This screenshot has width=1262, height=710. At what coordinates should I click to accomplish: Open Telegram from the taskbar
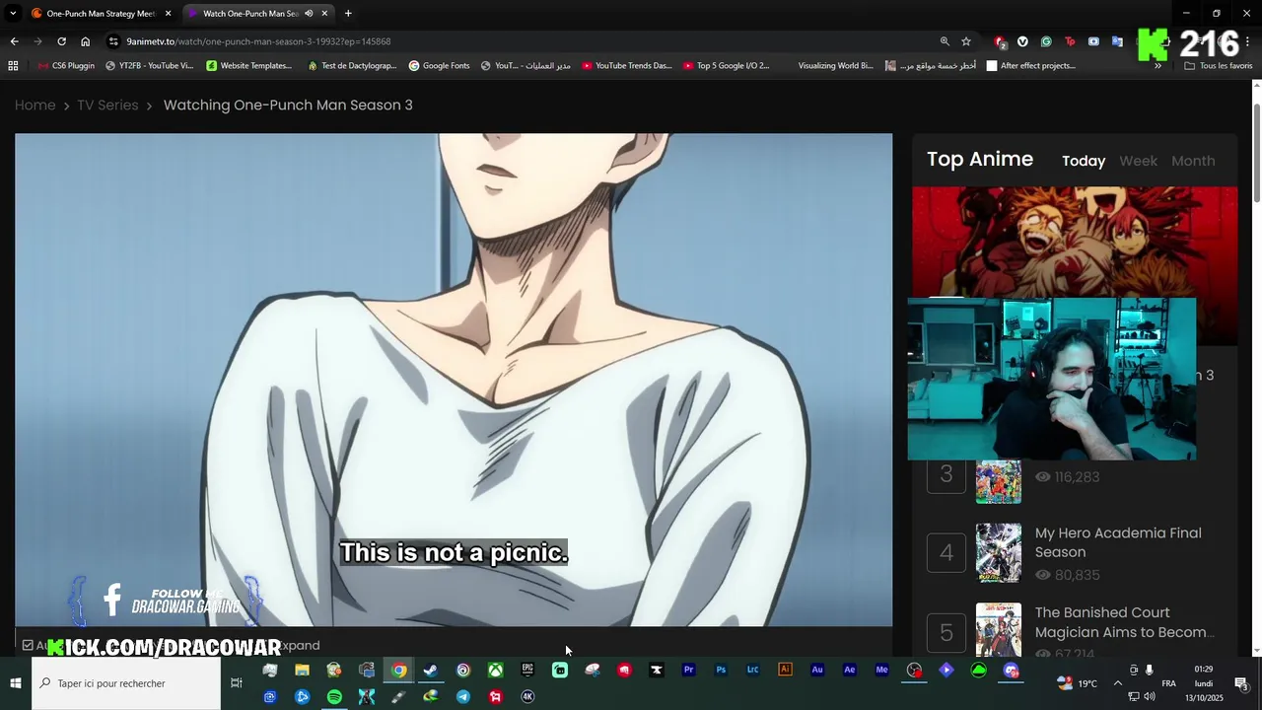pyautogui.click(x=463, y=696)
